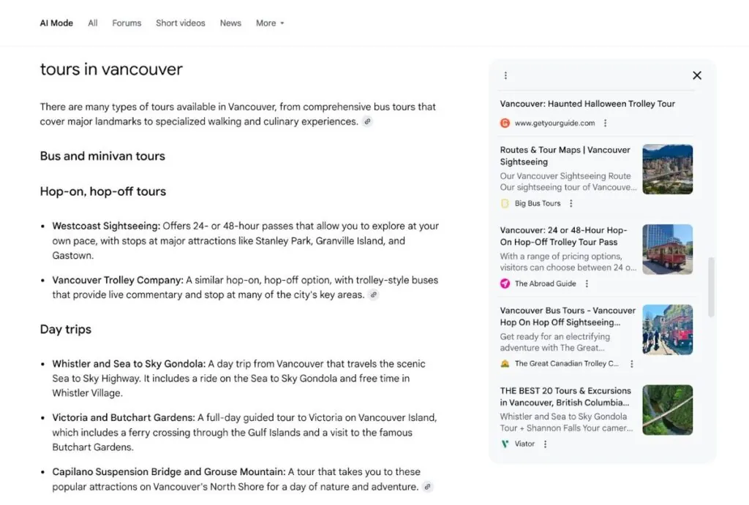Switch to the AI Mode tab

56,23
